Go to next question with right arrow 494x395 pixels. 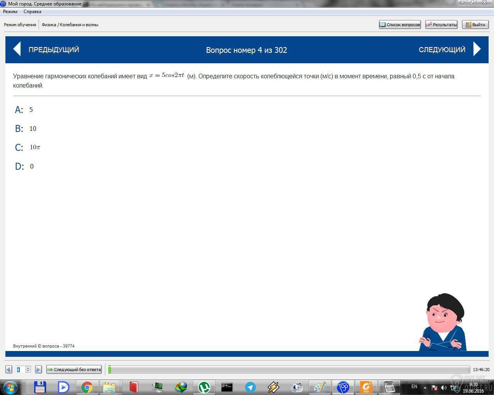477,49
